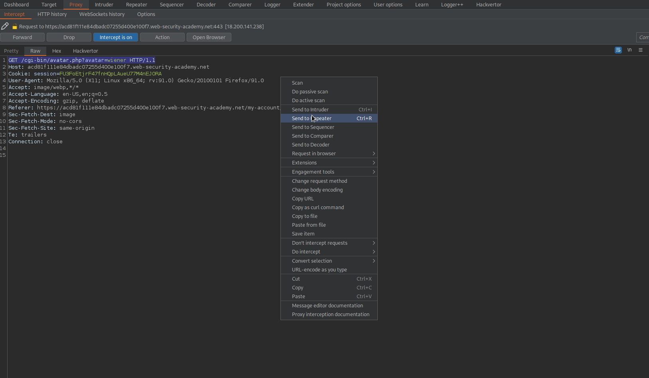Viewport: 649px width, 378px height.
Task: Expand the Extensions submenu
Action: [x=329, y=162]
